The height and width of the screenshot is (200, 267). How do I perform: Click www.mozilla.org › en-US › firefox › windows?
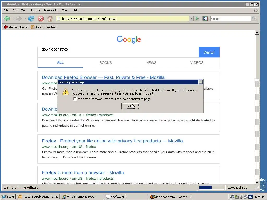(77, 115)
